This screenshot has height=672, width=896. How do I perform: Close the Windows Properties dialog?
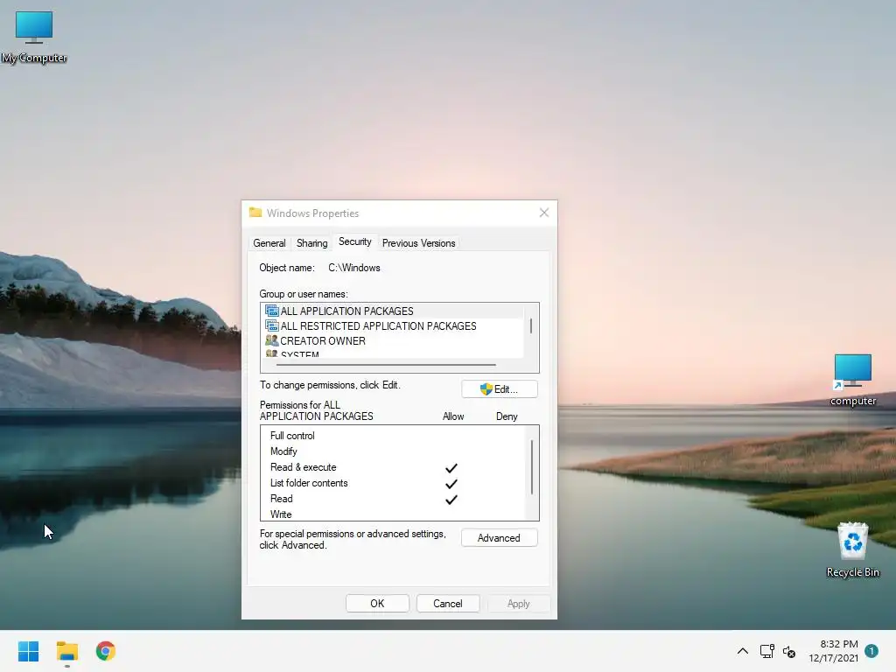(x=544, y=213)
